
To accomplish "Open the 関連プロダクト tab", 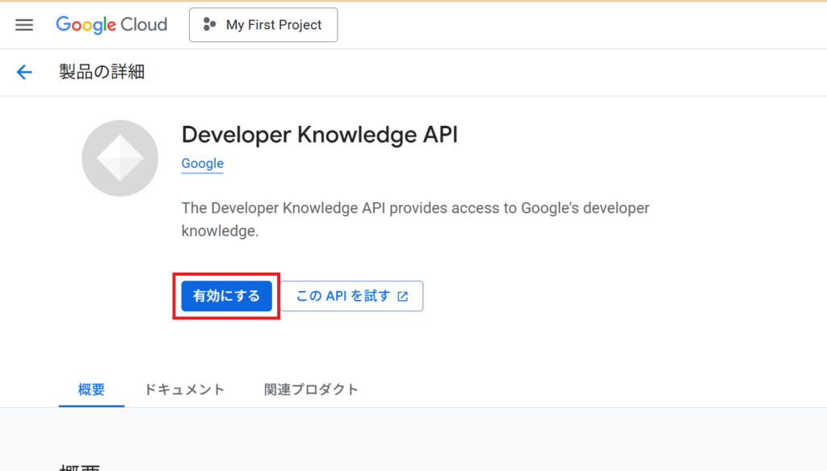I will click(x=311, y=390).
